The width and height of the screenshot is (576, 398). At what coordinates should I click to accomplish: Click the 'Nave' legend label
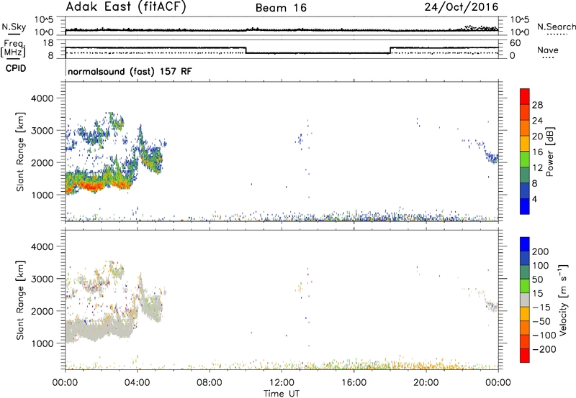(x=548, y=50)
